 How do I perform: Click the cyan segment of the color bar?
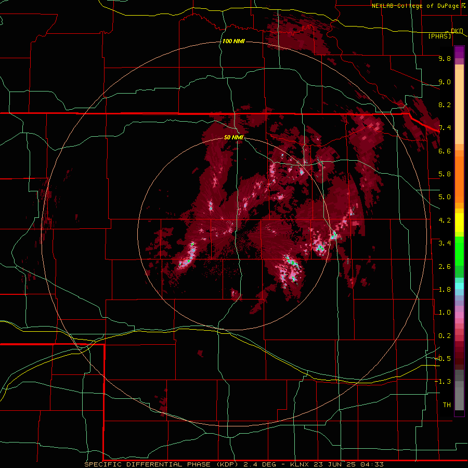point(459,286)
